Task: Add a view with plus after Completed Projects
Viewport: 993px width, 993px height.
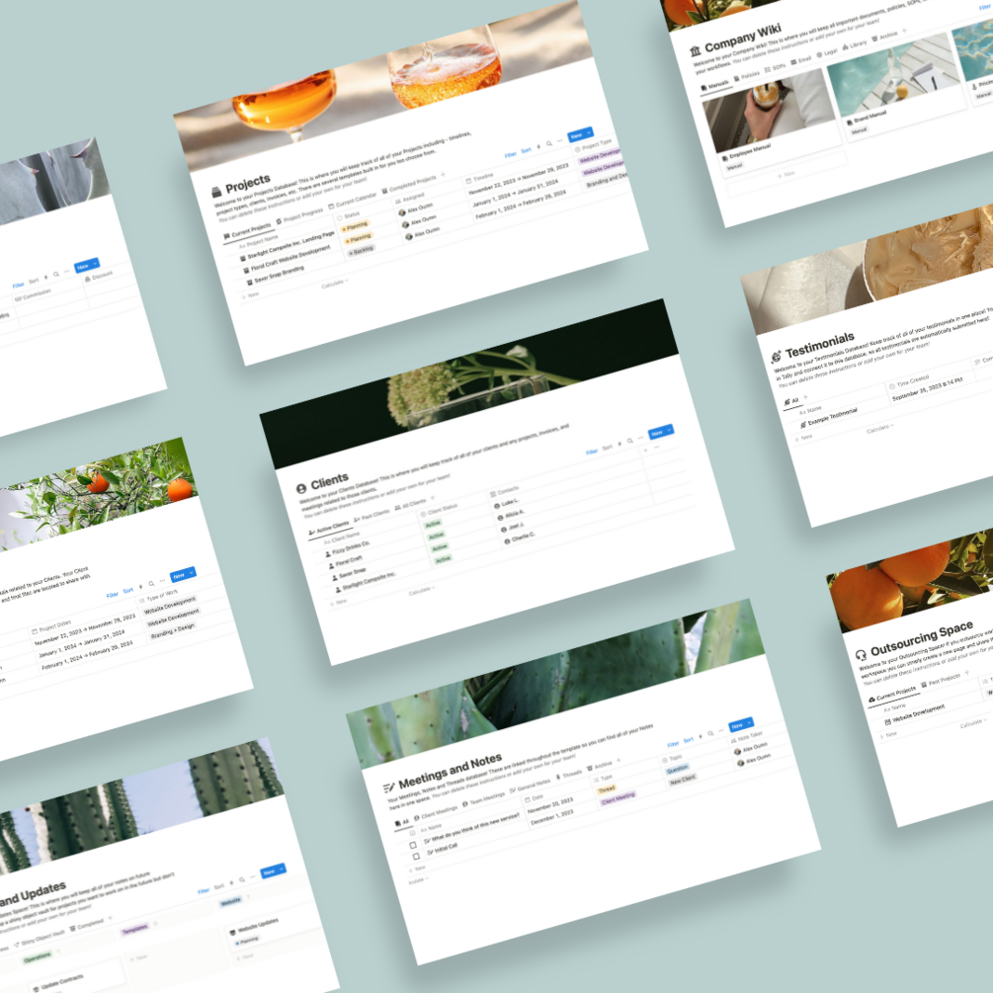Action: coord(443,175)
